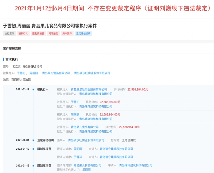Click the 被执行人 stage label at 2021-01-12

(x=43, y=89)
